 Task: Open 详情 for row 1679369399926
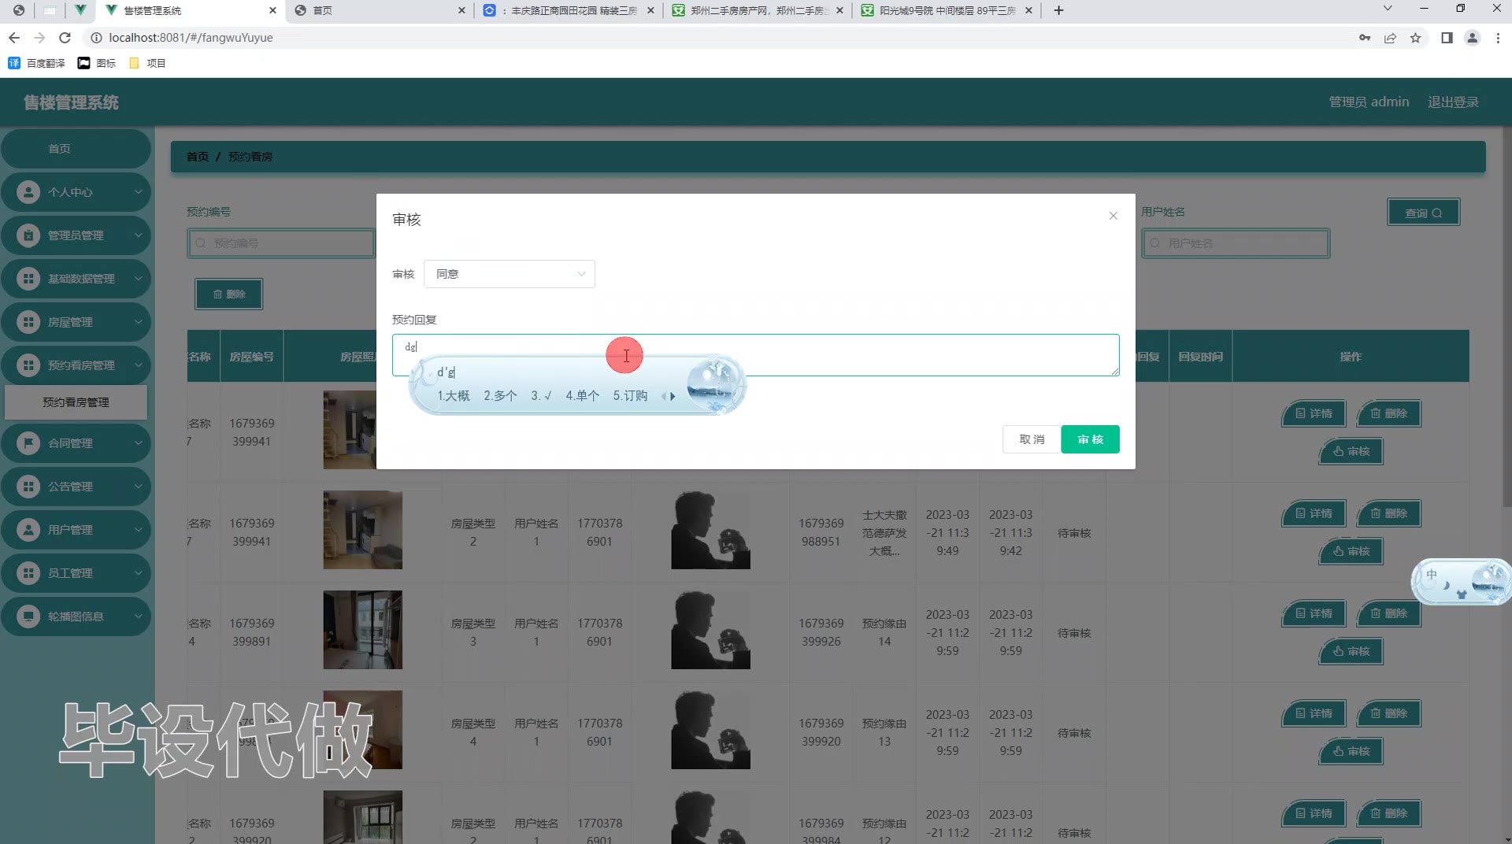pyautogui.click(x=1314, y=613)
